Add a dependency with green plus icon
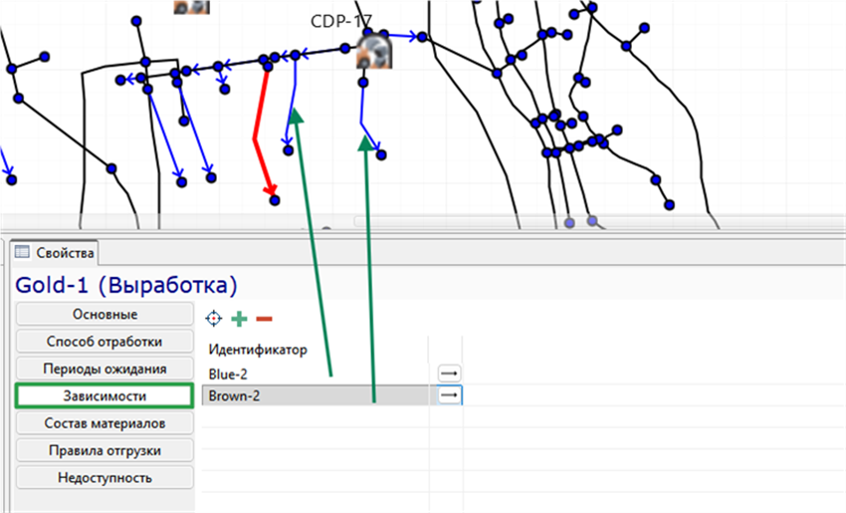This screenshot has height=513, width=846. (x=239, y=319)
